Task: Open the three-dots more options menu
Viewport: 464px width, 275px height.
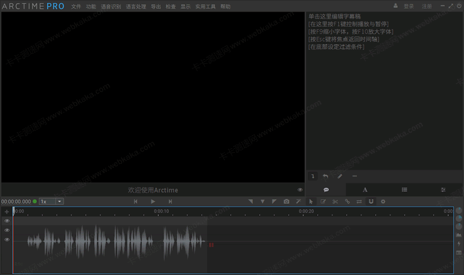Action: click(x=354, y=176)
